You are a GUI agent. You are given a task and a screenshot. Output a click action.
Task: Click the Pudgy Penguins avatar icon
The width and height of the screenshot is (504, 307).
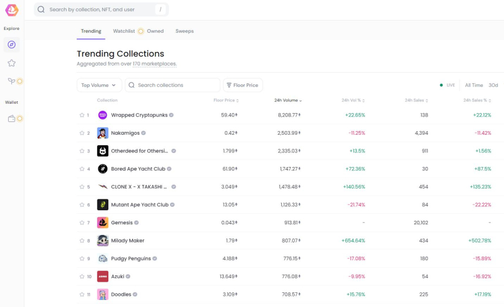[x=103, y=258]
